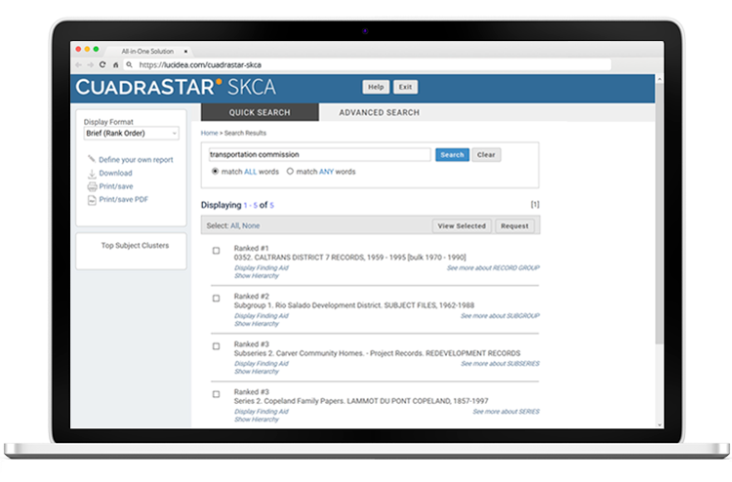
Task: Select the match ALL words radio button
Action: tap(215, 172)
